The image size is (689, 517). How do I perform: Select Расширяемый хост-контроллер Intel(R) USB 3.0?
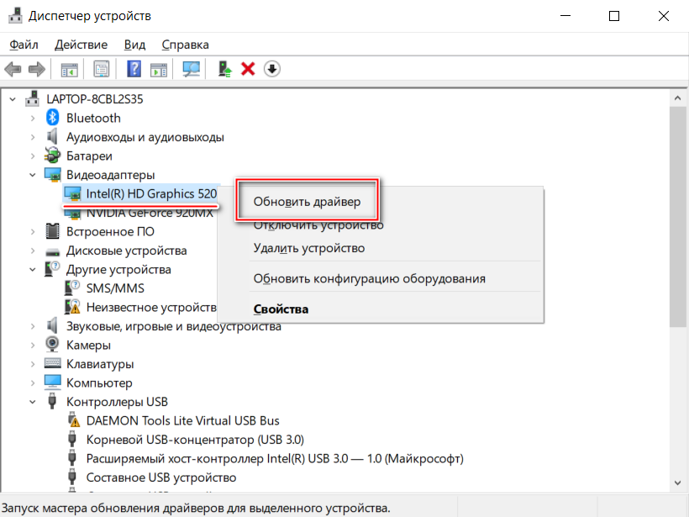point(275,458)
